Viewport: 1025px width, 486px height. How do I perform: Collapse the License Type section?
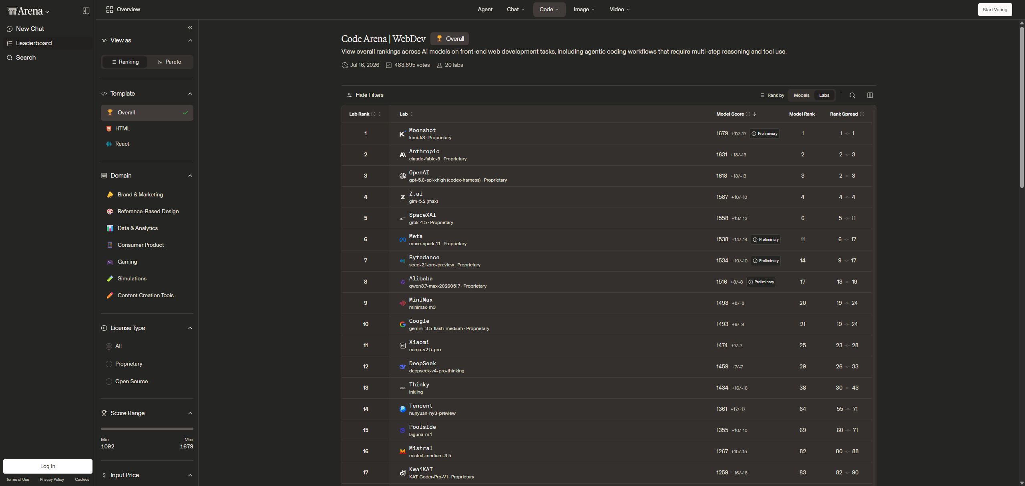[190, 328]
